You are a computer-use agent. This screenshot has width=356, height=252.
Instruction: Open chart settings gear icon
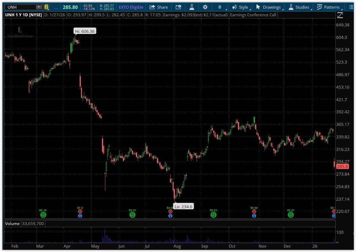[205, 7]
